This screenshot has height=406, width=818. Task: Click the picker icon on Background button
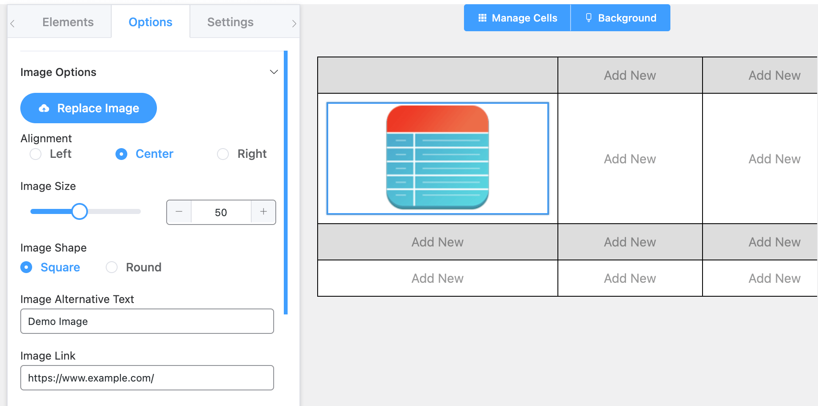pos(589,18)
